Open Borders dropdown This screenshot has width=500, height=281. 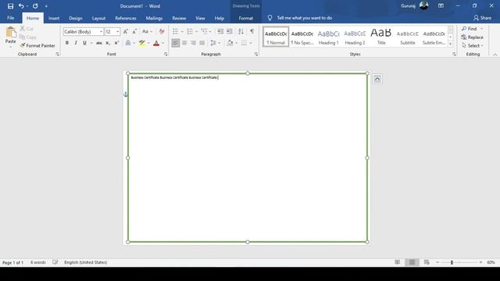[x=251, y=43]
